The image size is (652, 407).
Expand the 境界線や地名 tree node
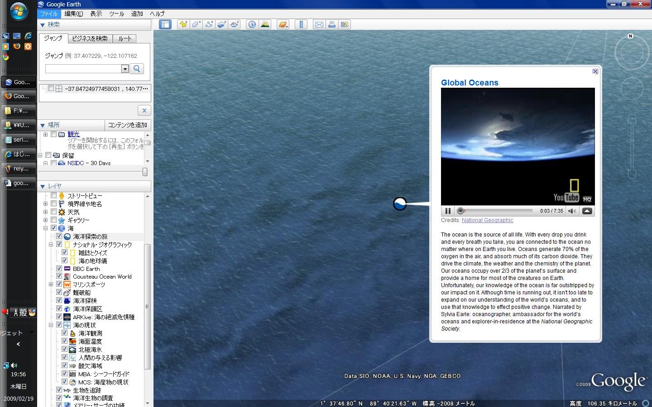click(x=45, y=204)
